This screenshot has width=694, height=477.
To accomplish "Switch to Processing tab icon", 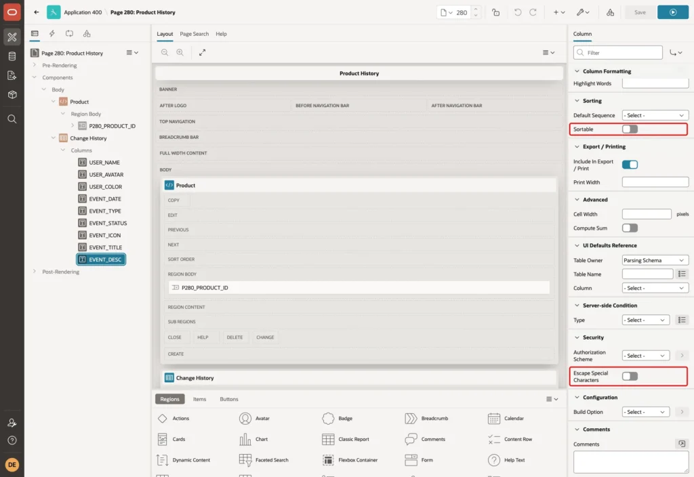I will point(70,34).
